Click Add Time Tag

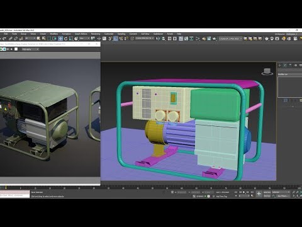(221, 196)
